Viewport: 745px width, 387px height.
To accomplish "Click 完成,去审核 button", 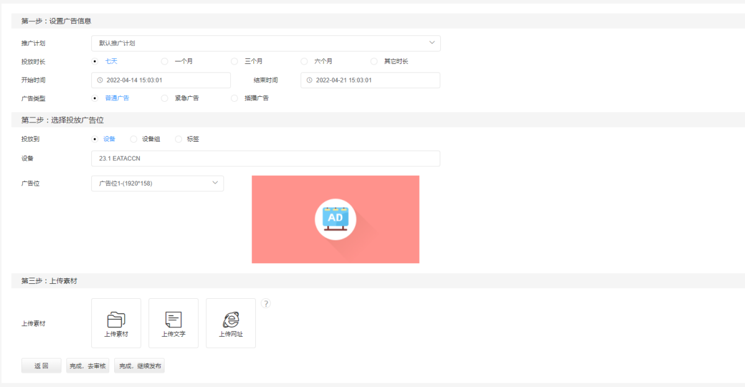I will click(x=88, y=366).
